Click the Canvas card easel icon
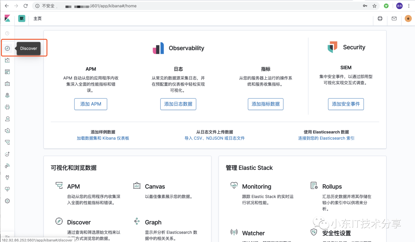 [136, 186]
